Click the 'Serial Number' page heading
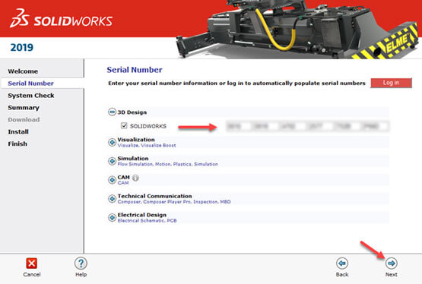The width and height of the screenshot is (422, 284). tap(135, 70)
